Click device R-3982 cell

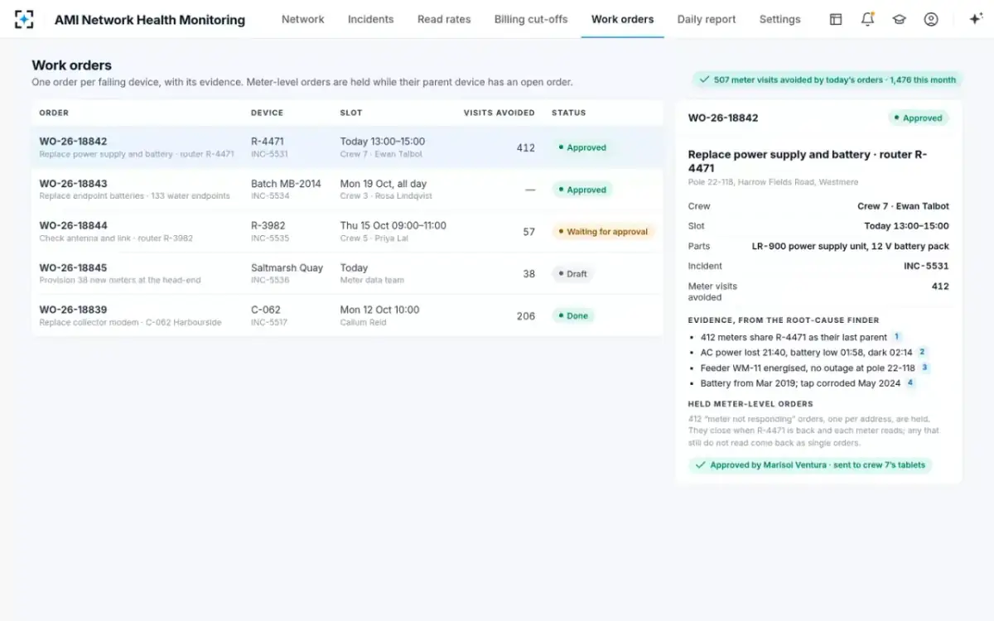[268, 225]
